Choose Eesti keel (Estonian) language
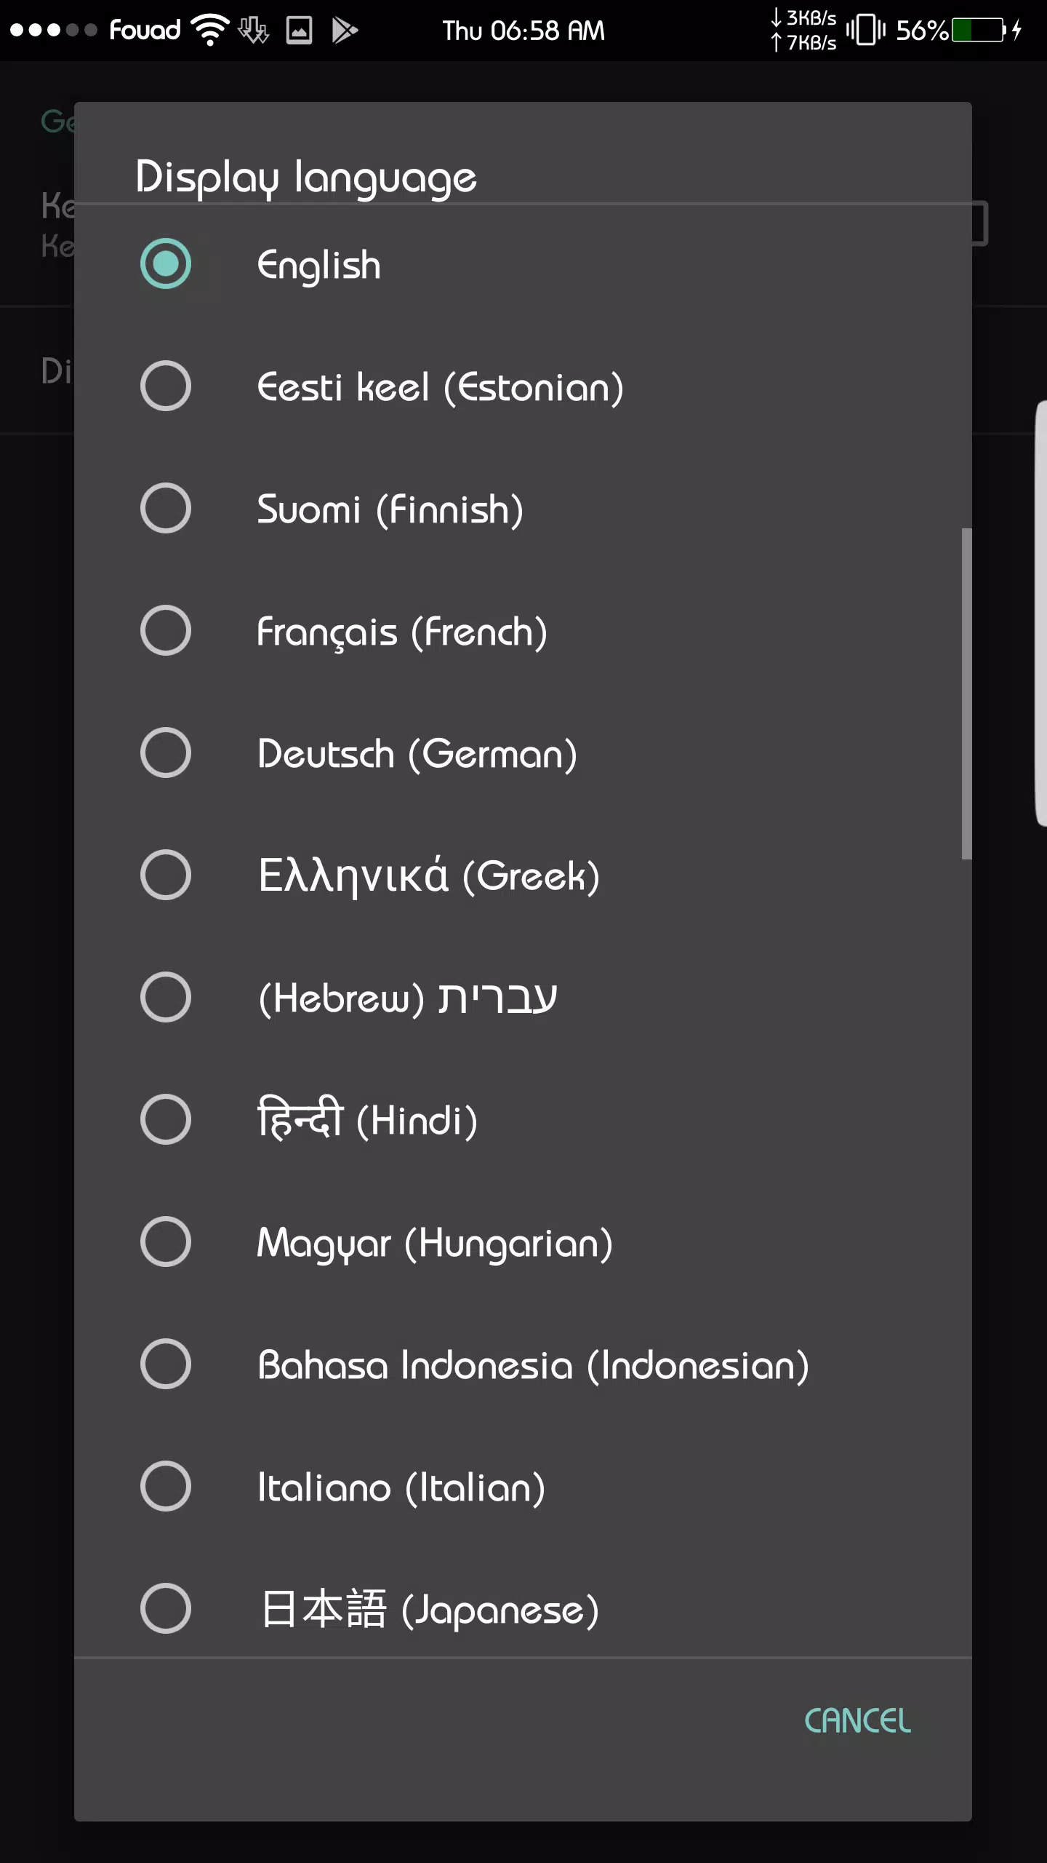The image size is (1047, 1863). pos(523,386)
